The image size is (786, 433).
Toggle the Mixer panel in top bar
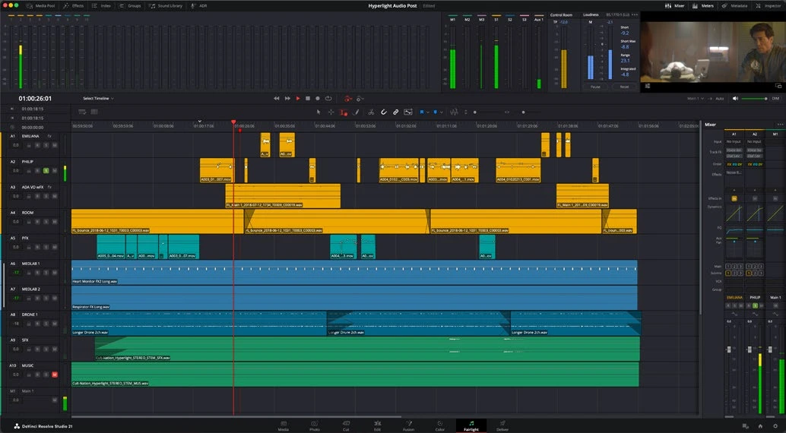tap(675, 5)
